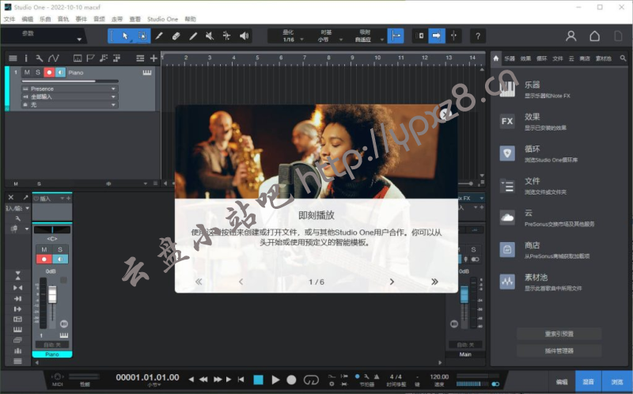Go to next page in the welcome dialog
633x394 pixels.
tap(392, 282)
